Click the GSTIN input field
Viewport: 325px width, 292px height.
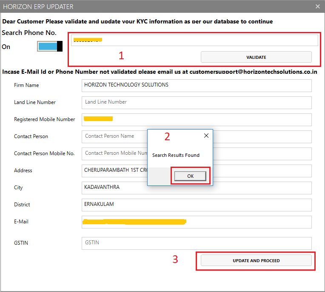coord(197,243)
